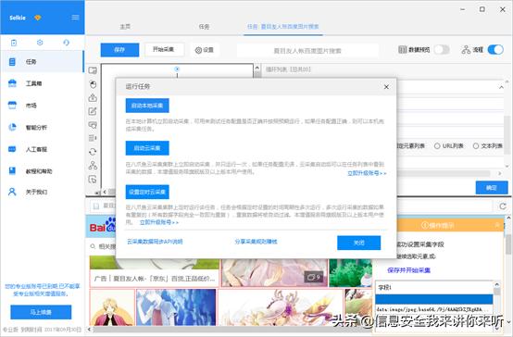Select the URL列表 radio button
The width and height of the screenshot is (513, 337).
point(437,146)
